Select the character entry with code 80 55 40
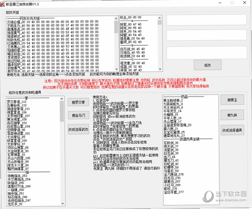252x209 pixels. [x=131, y=28]
